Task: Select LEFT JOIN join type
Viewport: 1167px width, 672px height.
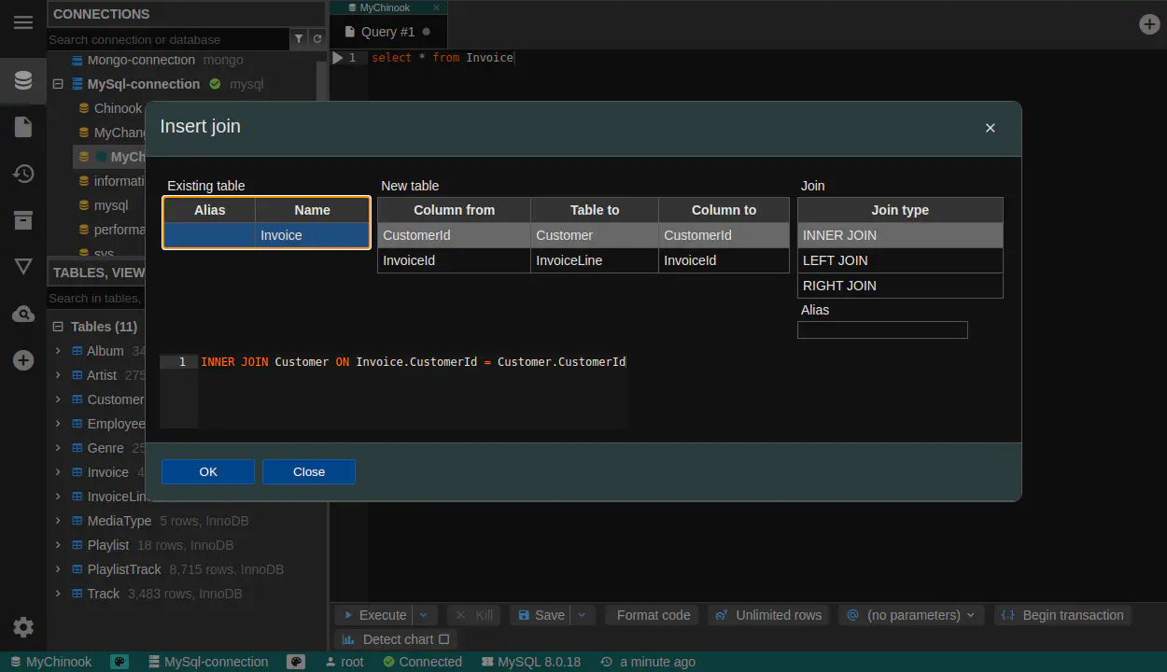Action: pyautogui.click(x=899, y=260)
